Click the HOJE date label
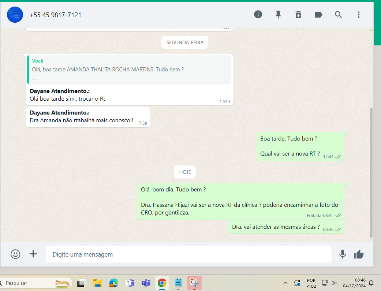The width and height of the screenshot is (381, 291). click(x=185, y=172)
